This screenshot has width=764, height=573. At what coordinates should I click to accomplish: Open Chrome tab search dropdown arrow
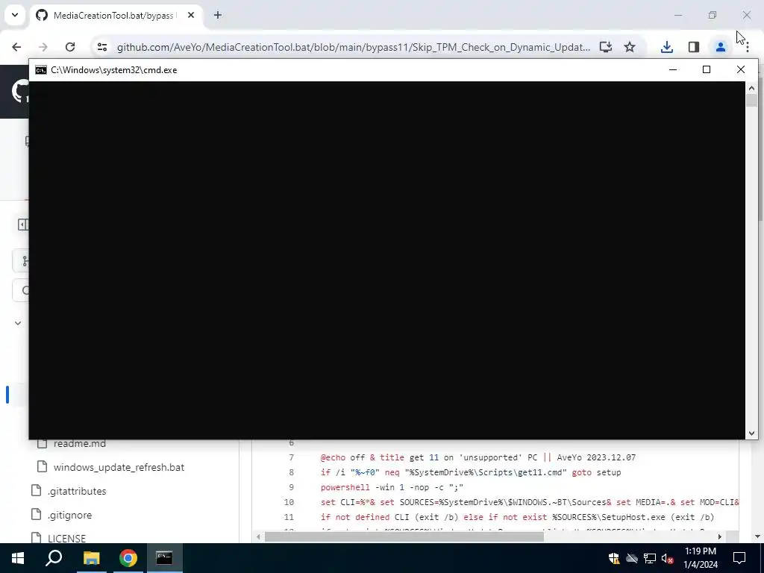click(15, 15)
